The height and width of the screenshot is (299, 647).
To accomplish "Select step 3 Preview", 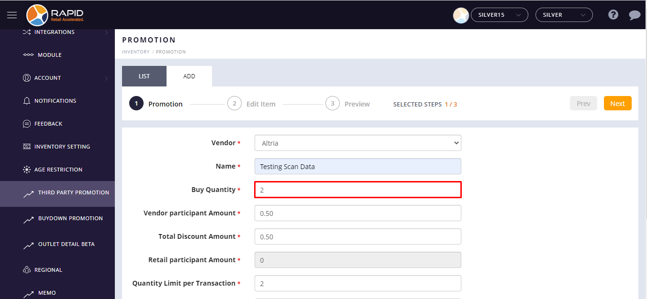I will 347,104.
